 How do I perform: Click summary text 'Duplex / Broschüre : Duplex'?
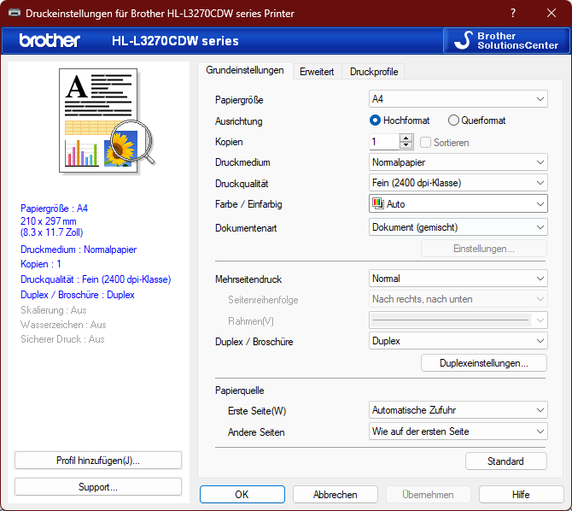pyautogui.click(x=78, y=295)
